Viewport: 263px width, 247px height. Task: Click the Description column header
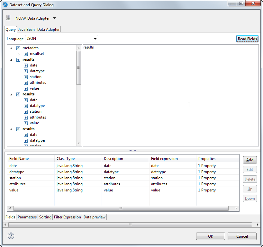125,159
